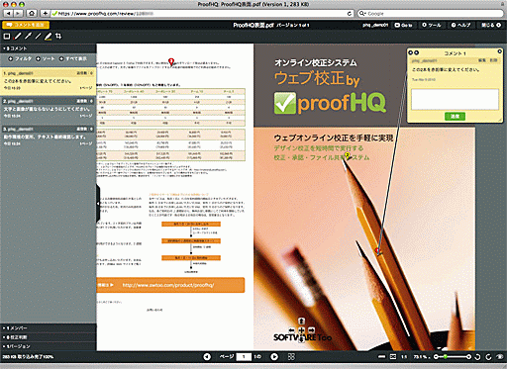Screen dimensions: 507x369
Task: Click the yellow add comment button
Action: point(26,25)
